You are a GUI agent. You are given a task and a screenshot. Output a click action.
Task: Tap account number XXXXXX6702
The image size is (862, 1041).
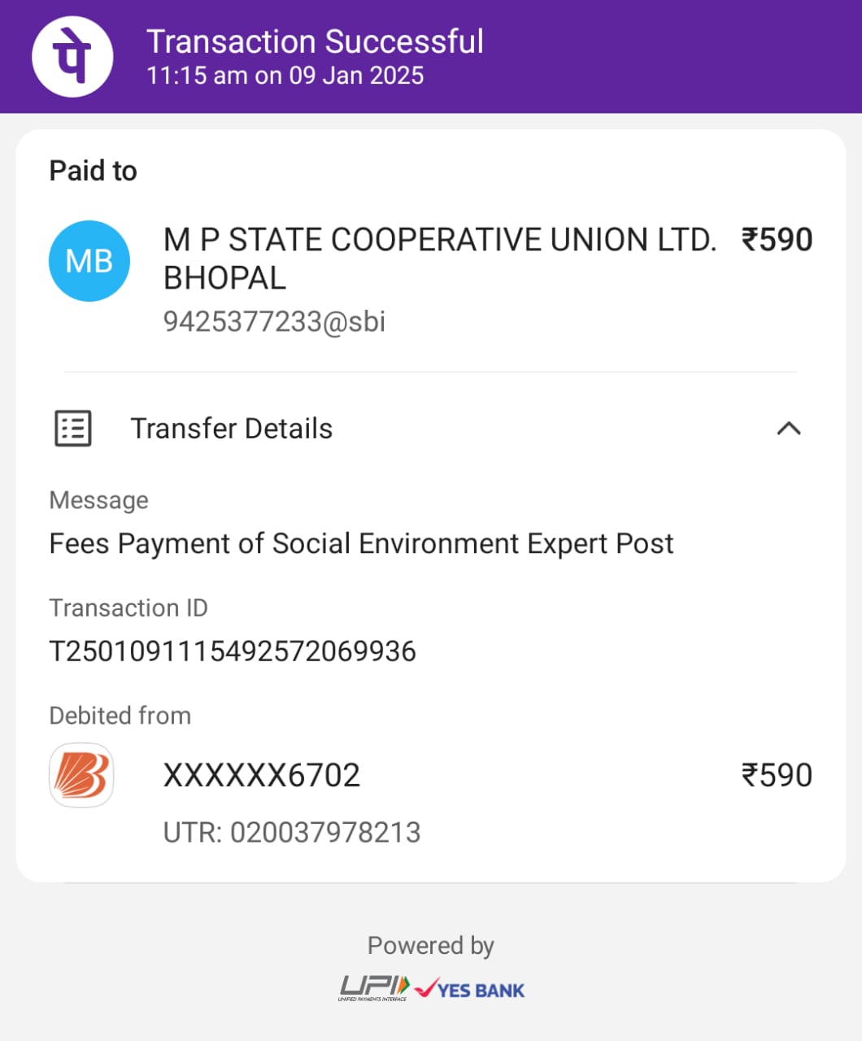(x=262, y=776)
